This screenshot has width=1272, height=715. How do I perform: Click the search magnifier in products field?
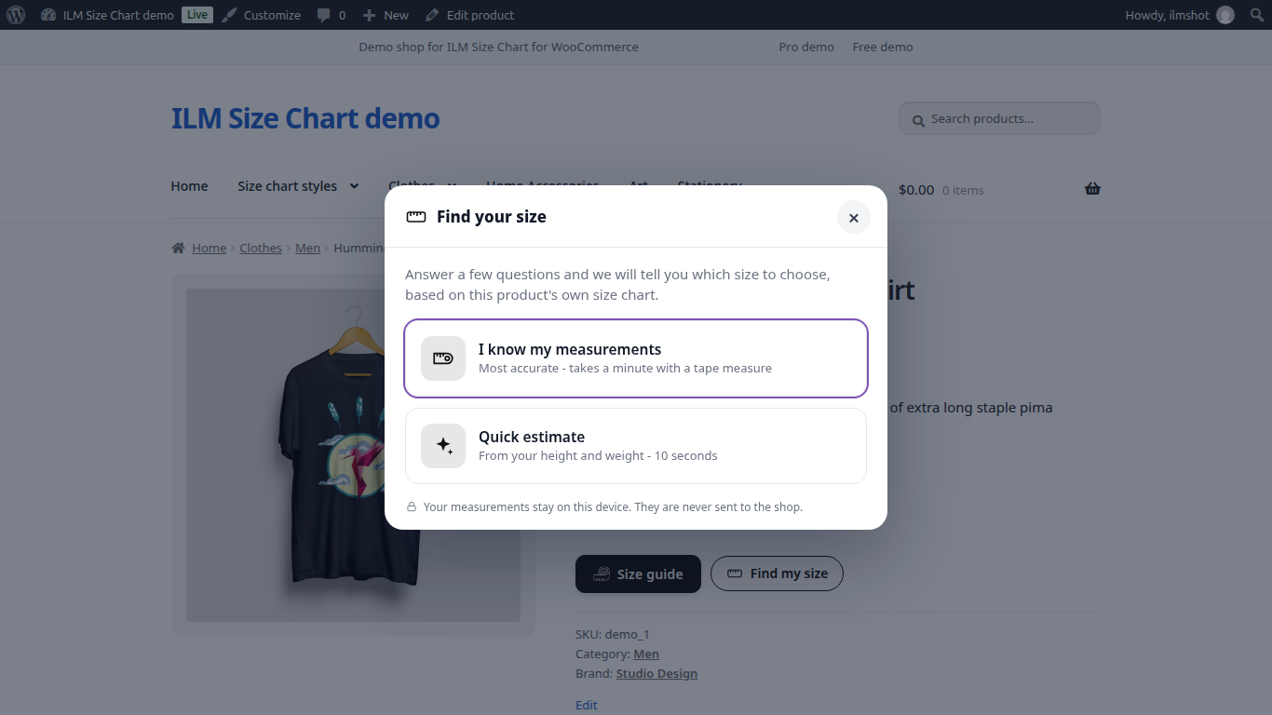[x=918, y=120]
